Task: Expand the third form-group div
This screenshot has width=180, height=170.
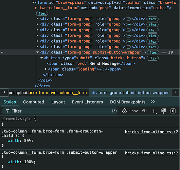Action: pyautogui.click(x=37, y=30)
